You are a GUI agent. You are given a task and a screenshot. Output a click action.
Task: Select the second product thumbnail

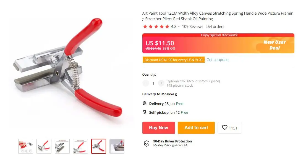point(44,146)
